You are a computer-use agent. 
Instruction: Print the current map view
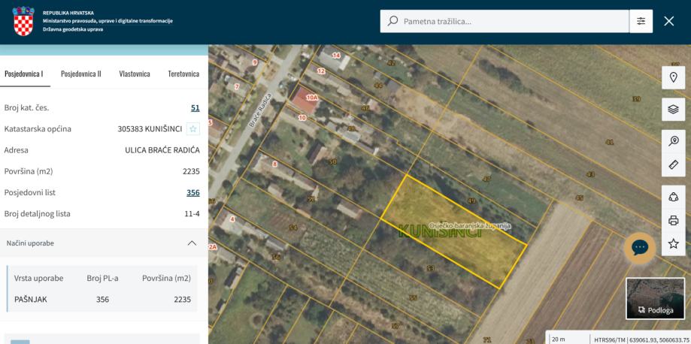(x=673, y=220)
